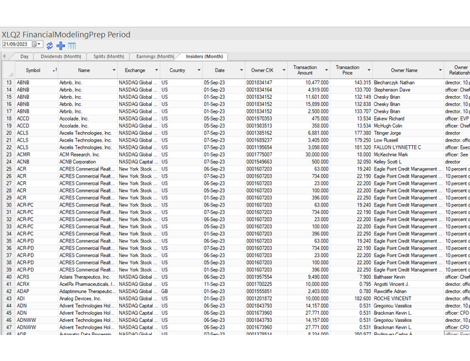470x361 pixels.
Task: Select row header 24
Action: click(9, 162)
